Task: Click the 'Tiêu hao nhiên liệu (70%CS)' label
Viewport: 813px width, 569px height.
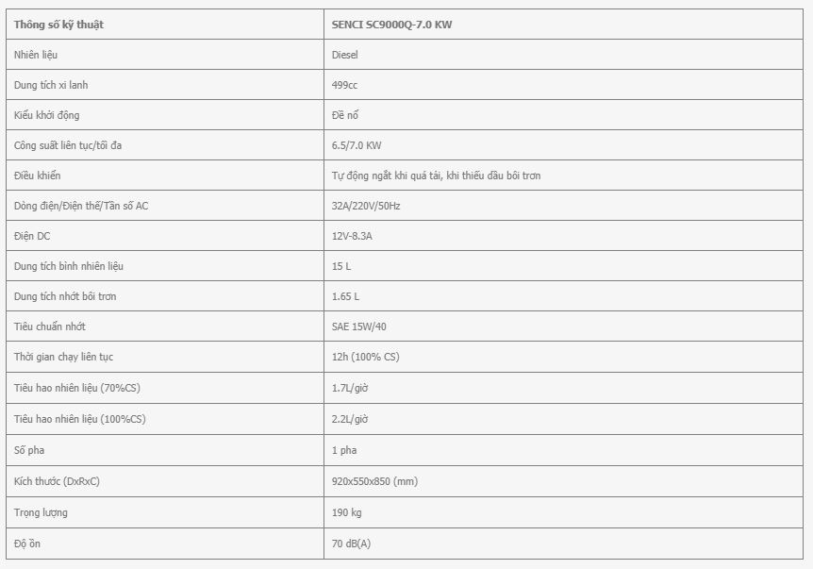Action: click(77, 388)
